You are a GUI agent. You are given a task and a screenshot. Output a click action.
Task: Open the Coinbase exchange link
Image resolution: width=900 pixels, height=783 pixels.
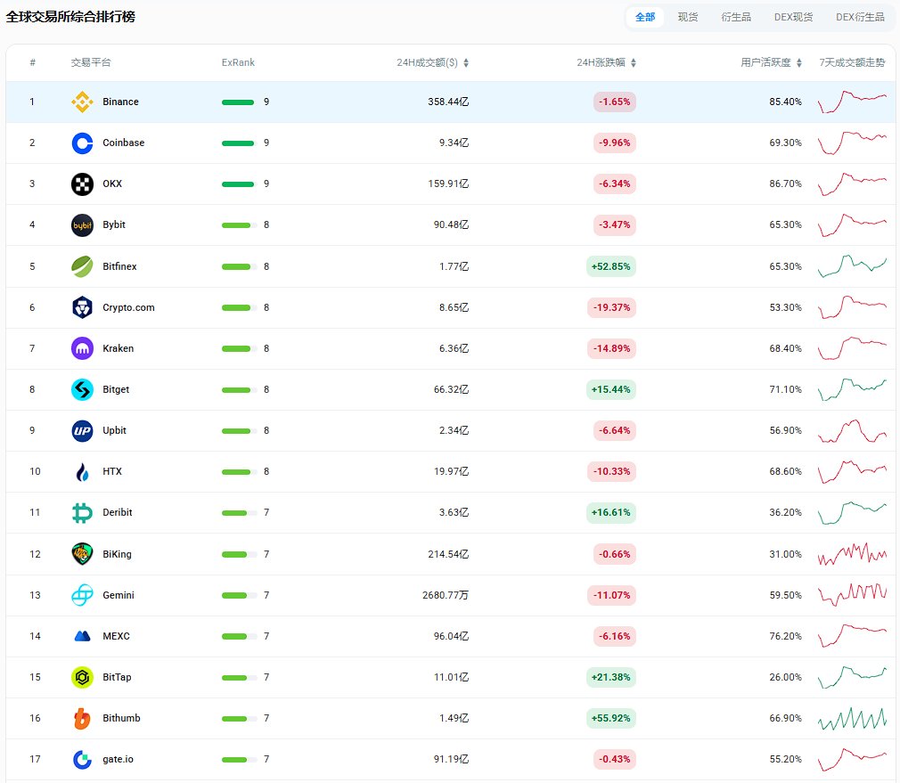(x=123, y=143)
